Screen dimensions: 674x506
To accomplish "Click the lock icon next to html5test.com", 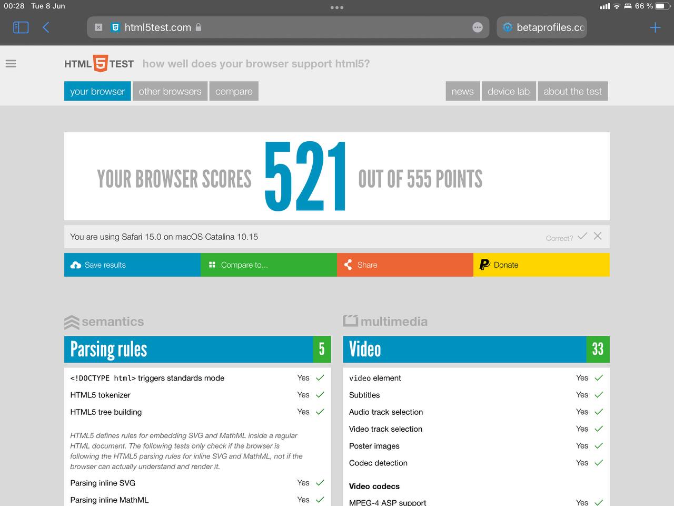I will coord(199,27).
